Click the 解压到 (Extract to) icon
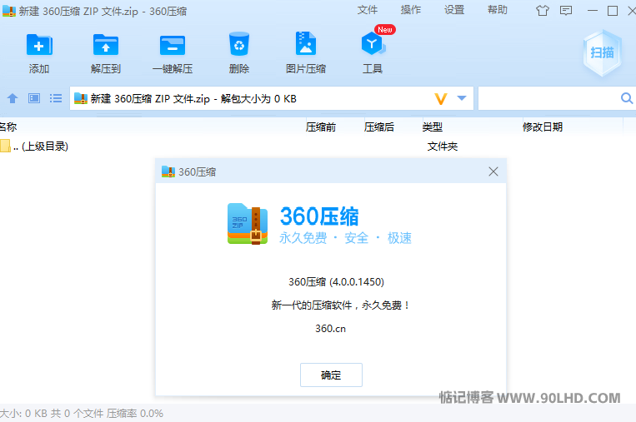 (106, 45)
